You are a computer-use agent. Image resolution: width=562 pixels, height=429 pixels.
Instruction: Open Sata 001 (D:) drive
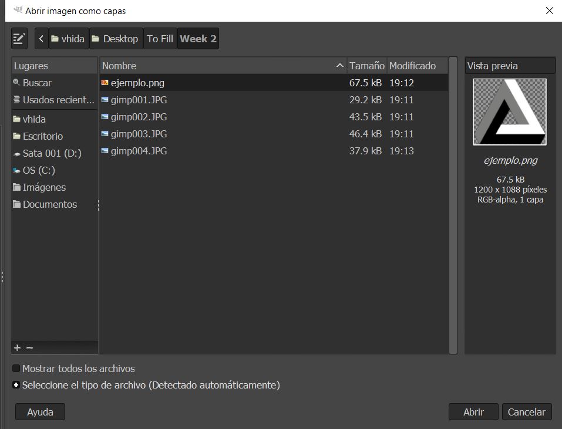54,153
